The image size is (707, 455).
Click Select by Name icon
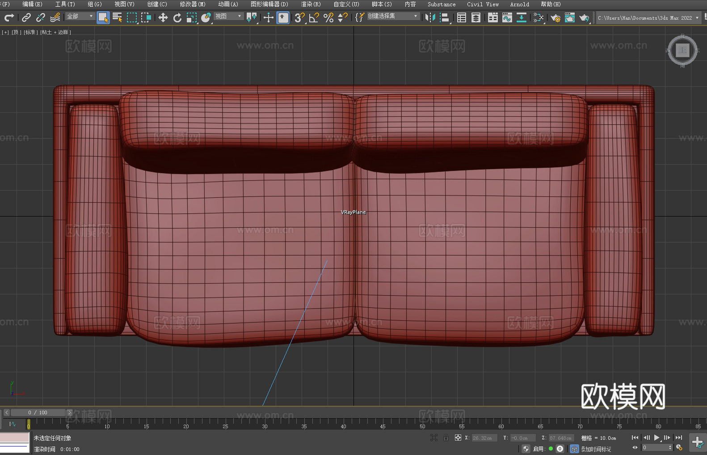pyautogui.click(x=117, y=18)
